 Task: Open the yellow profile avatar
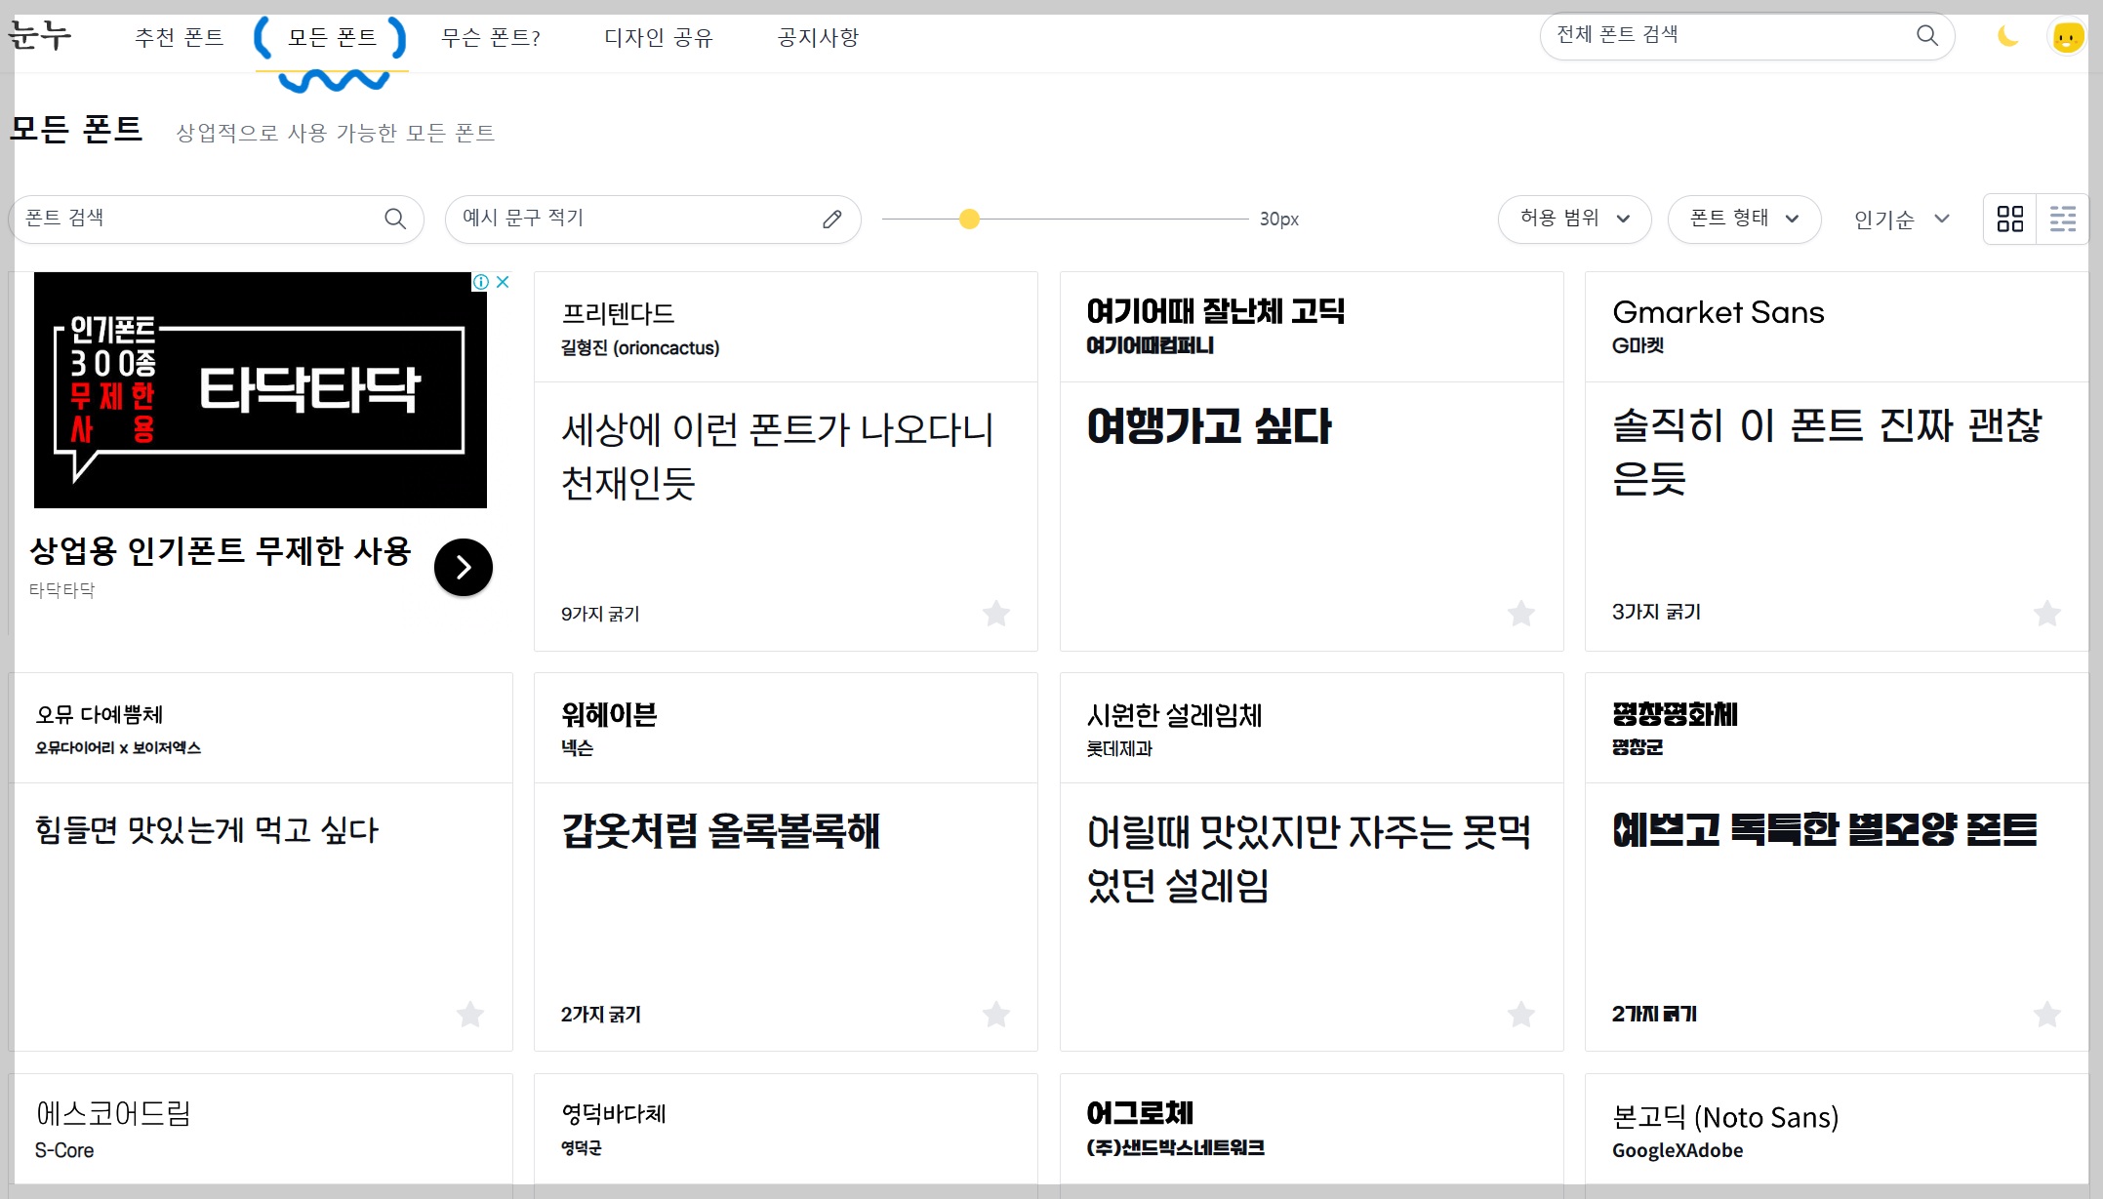pos(2066,37)
